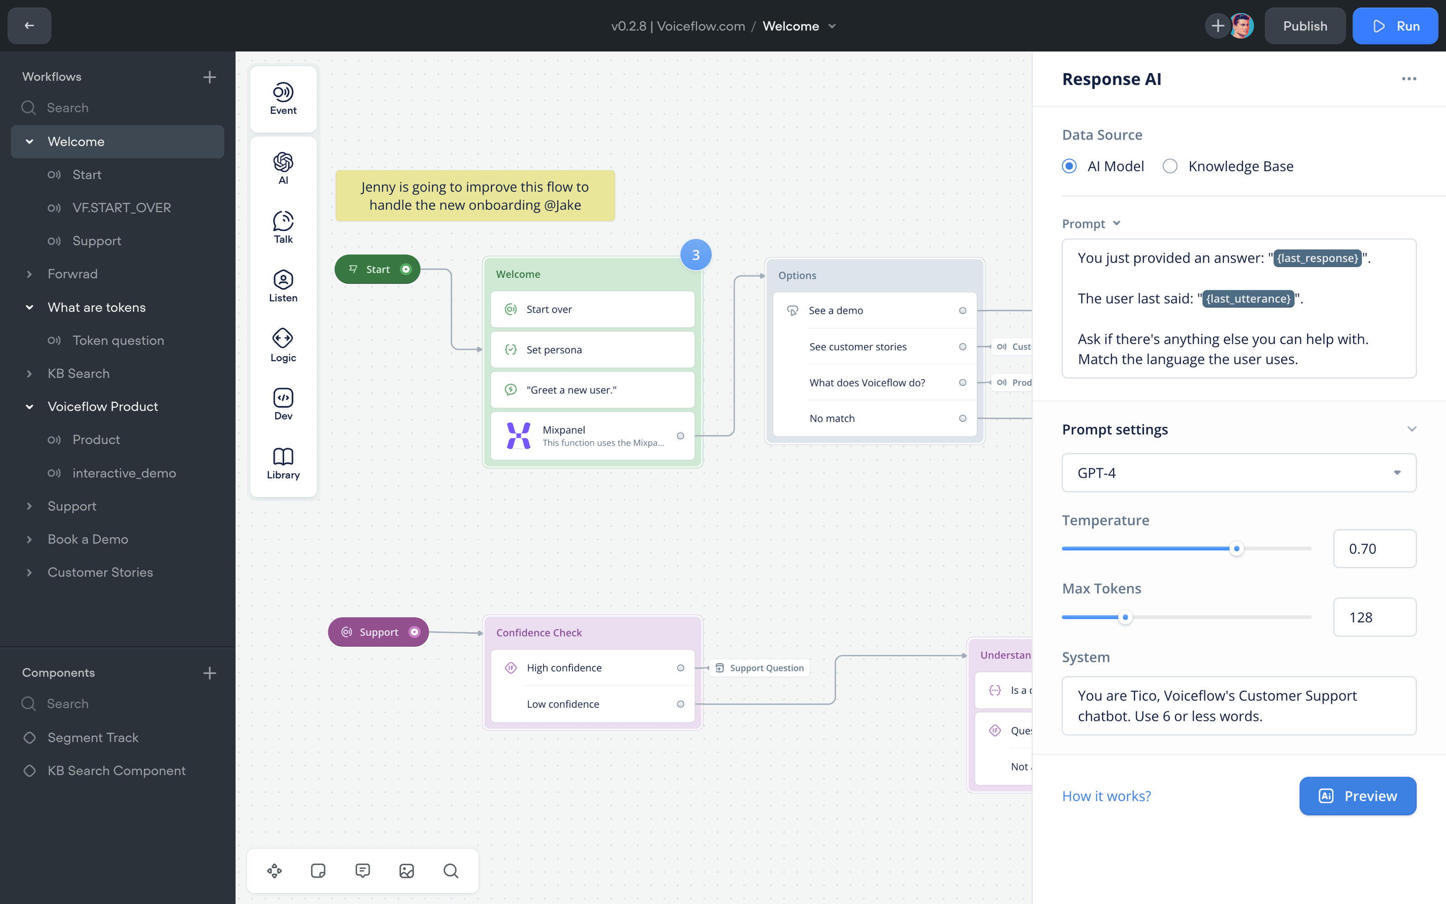Open the Logic block tool
This screenshot has height=904, width=1446.
pos(282,344)
